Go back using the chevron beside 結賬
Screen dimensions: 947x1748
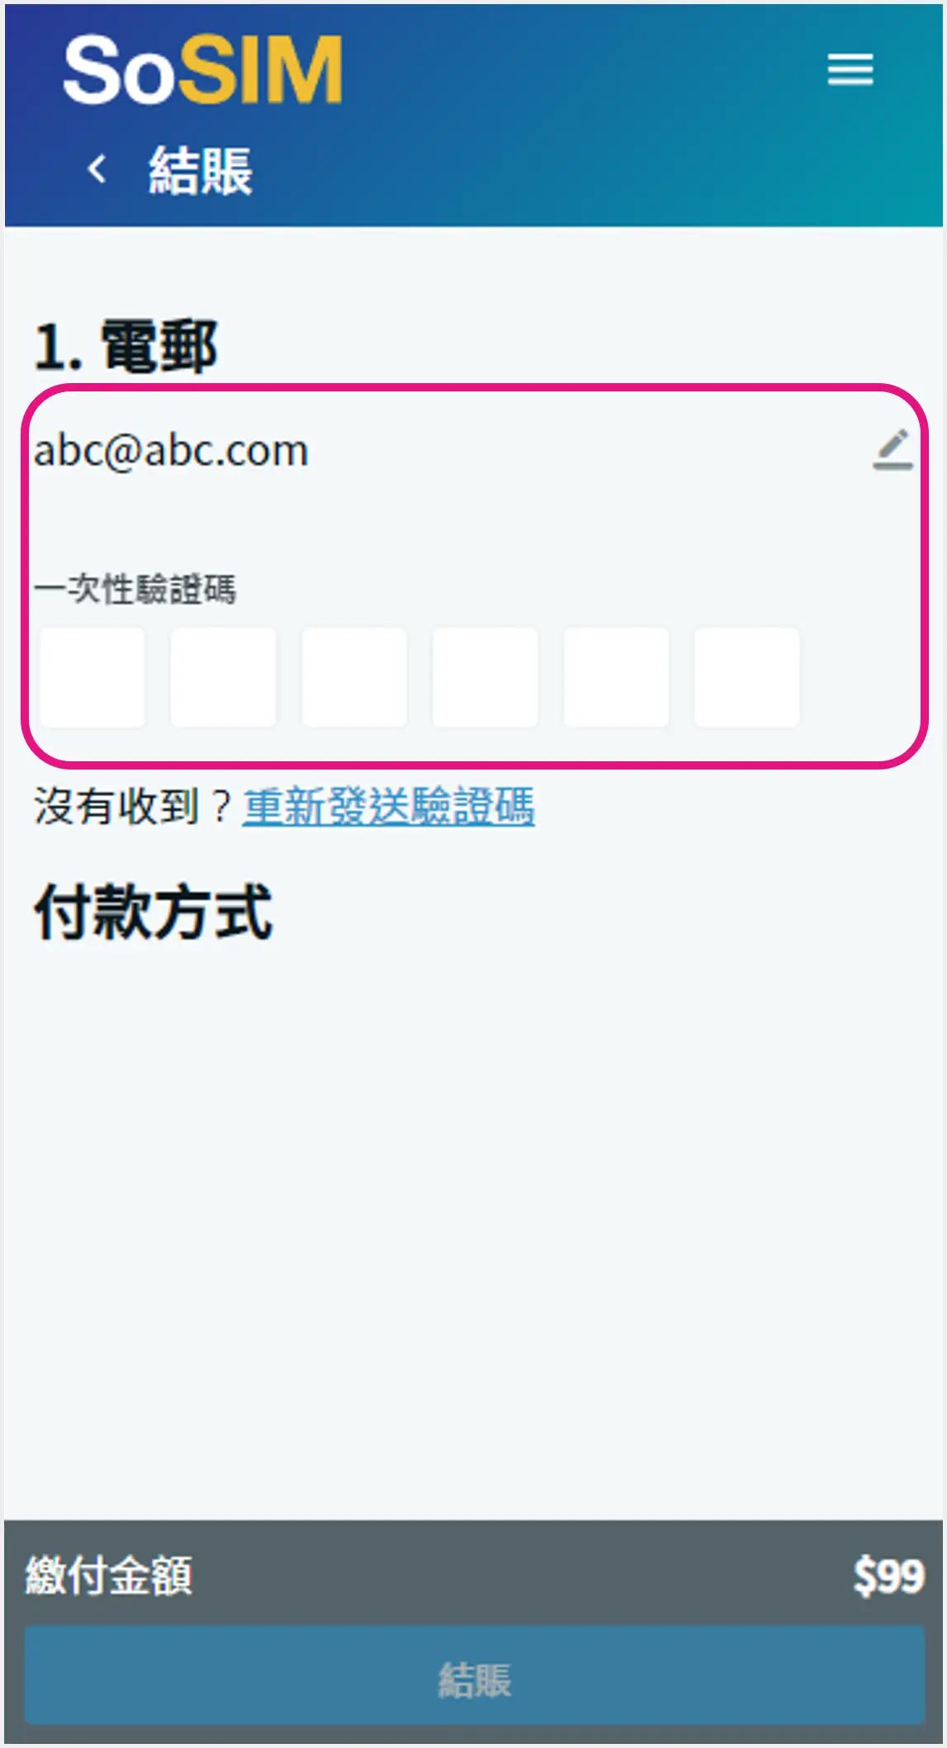[x=97, y=169]
